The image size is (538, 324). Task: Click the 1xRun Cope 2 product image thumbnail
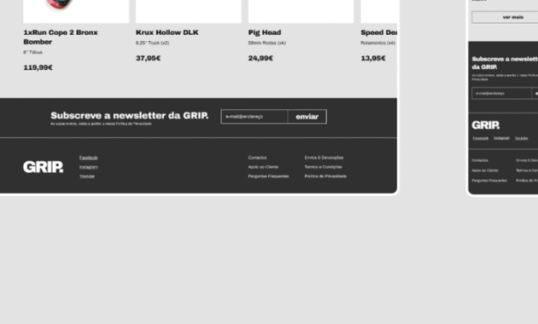(76, 11)
